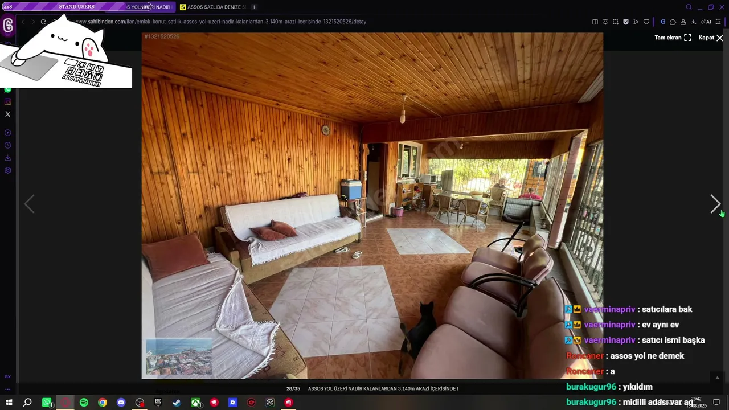Open WhatsApp in the browser sidebar
The height and width of the screenshot is (410, 729).
pyautogui.click(x=7, y=89)
